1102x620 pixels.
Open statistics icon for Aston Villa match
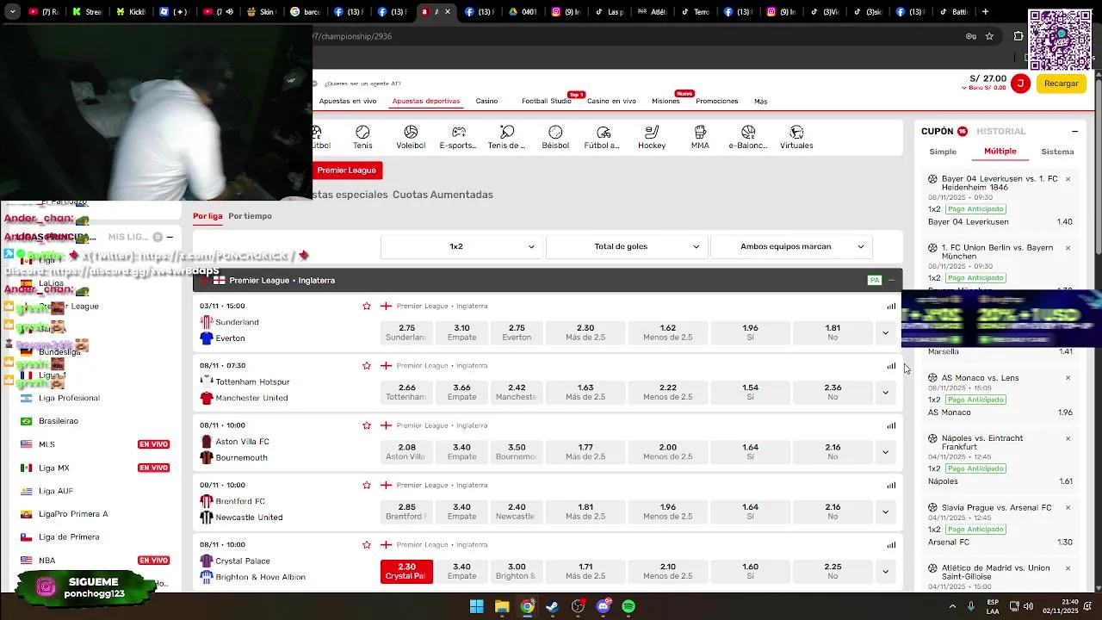[891, 425]
